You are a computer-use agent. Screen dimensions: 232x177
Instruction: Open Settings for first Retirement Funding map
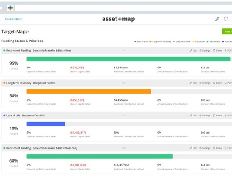pyautogui.click(x=205, y=50)
